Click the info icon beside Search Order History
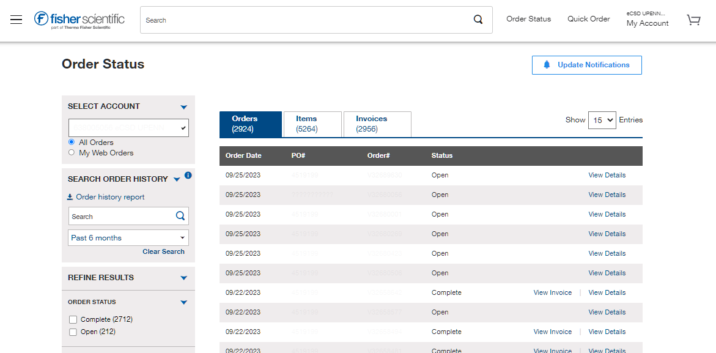Screen dimensions: 716x353 [x=188, y=176]
